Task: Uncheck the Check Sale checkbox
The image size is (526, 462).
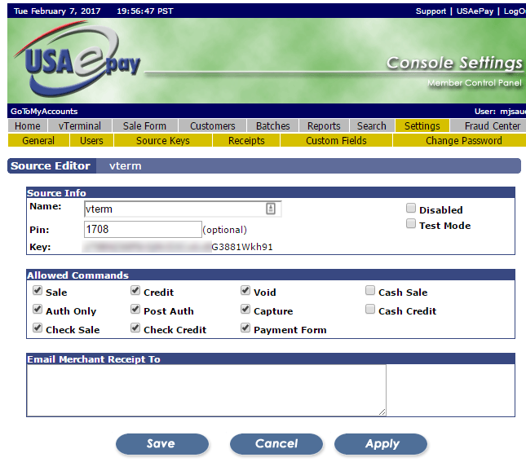Action: coord(38,328)
